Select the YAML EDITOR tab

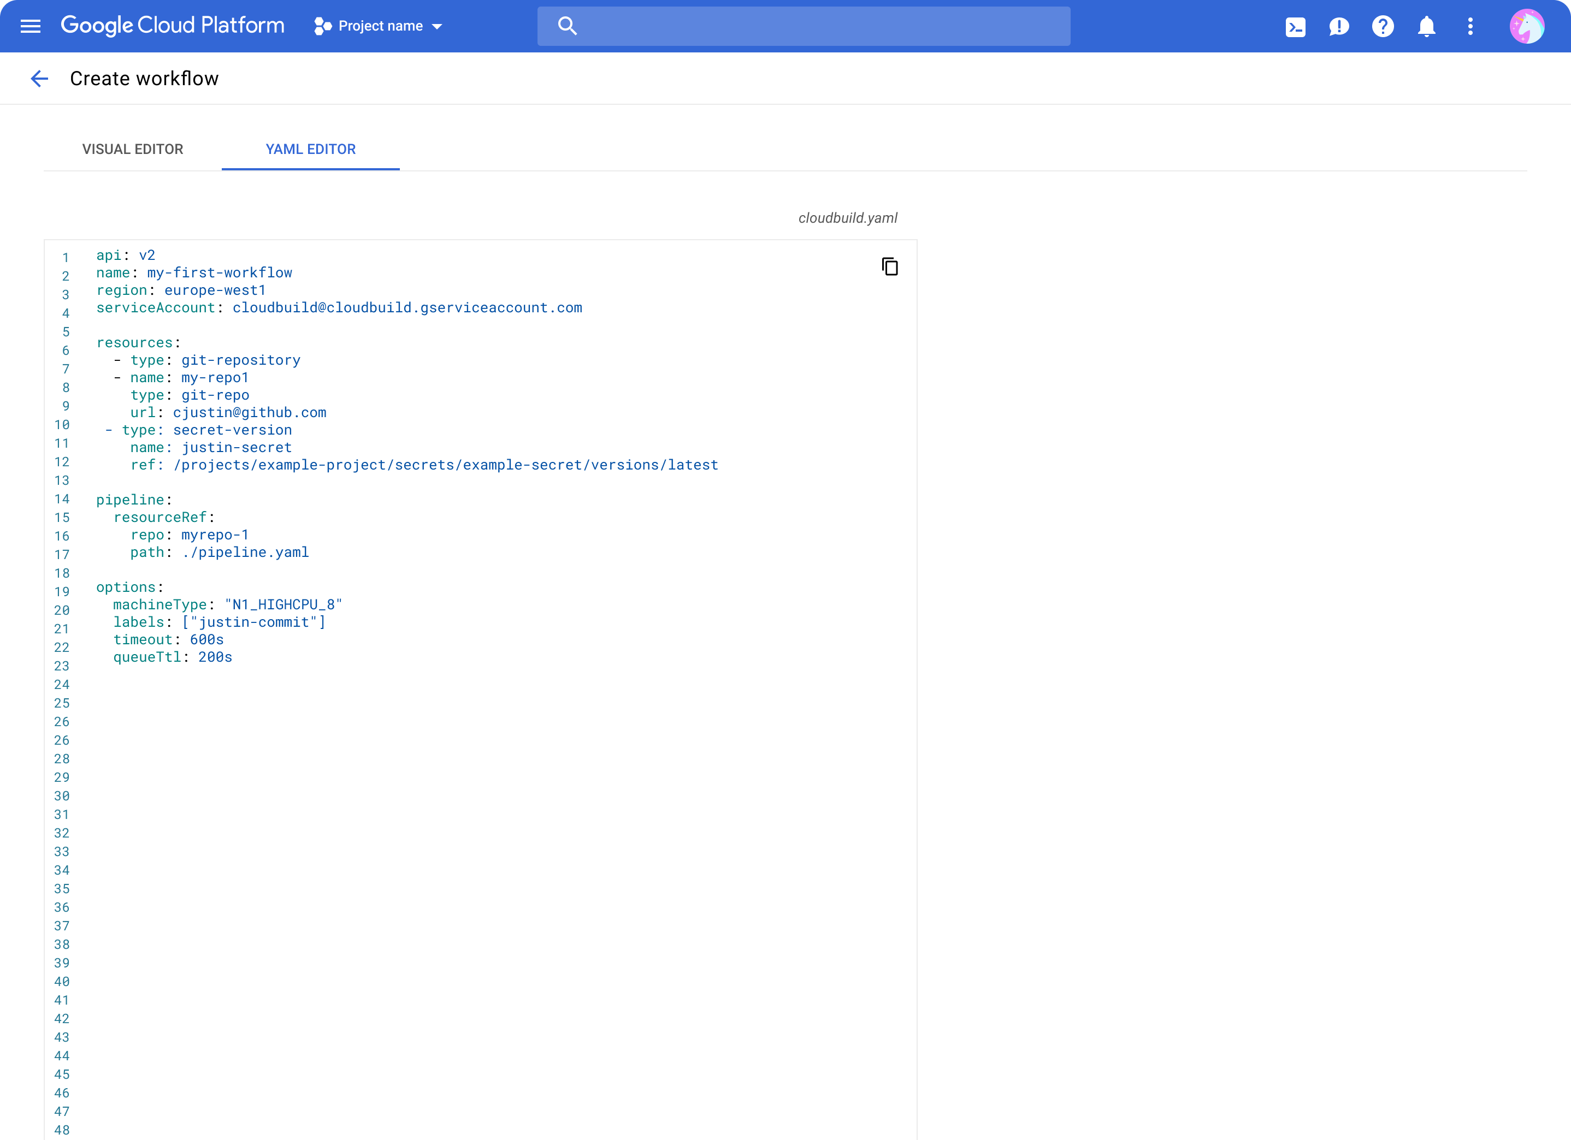[310, 149]
